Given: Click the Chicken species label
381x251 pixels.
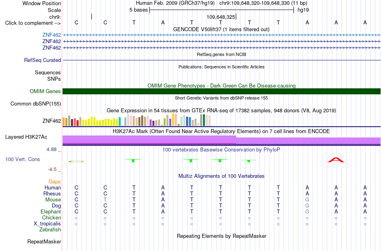Looking at the screenshot, I should (x=51, y=217).
